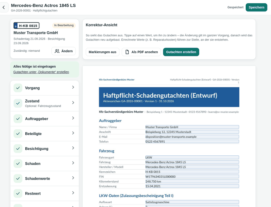Click the checkmark icon beside Besichtigung
Screen dimensions: 271x207
(18, 149)
